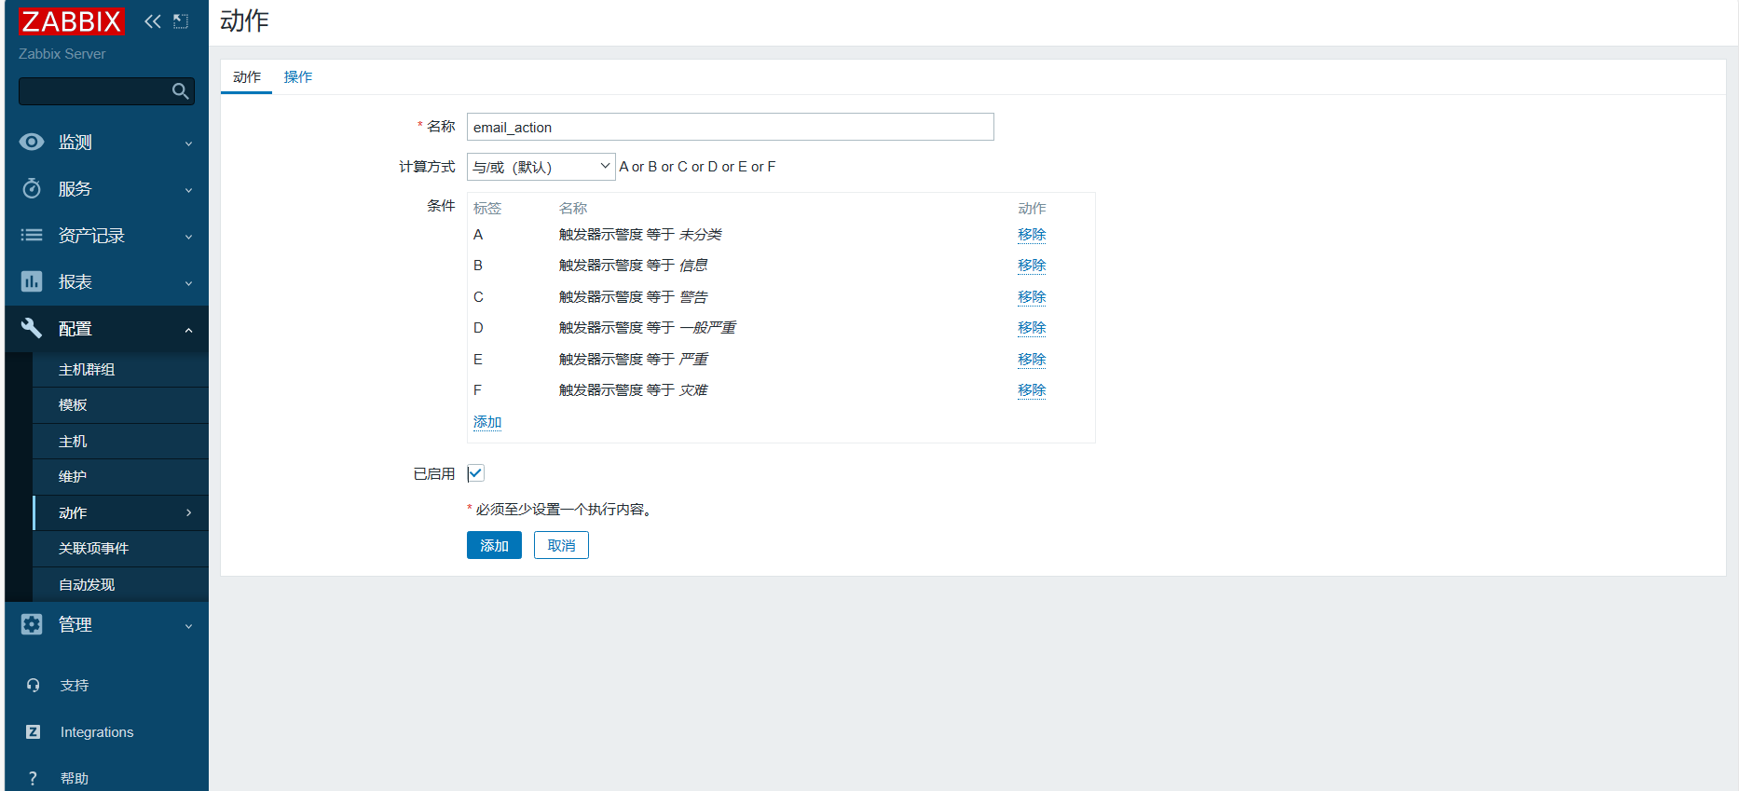Click the 报表 bar chart icon
Screen dimensions: 1739x791
[x=32, y=281]
